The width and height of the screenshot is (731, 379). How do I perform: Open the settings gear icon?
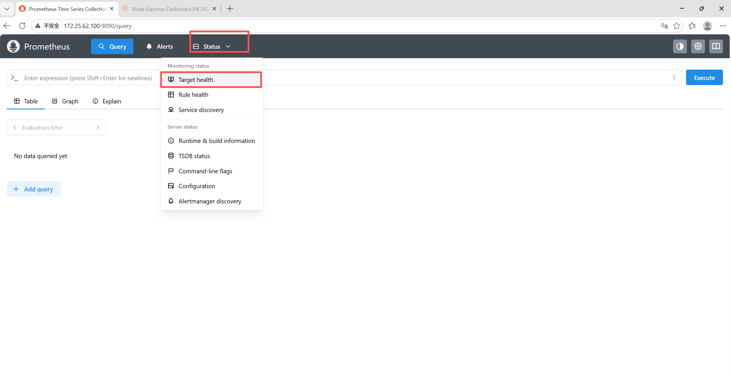coord(698,46)
